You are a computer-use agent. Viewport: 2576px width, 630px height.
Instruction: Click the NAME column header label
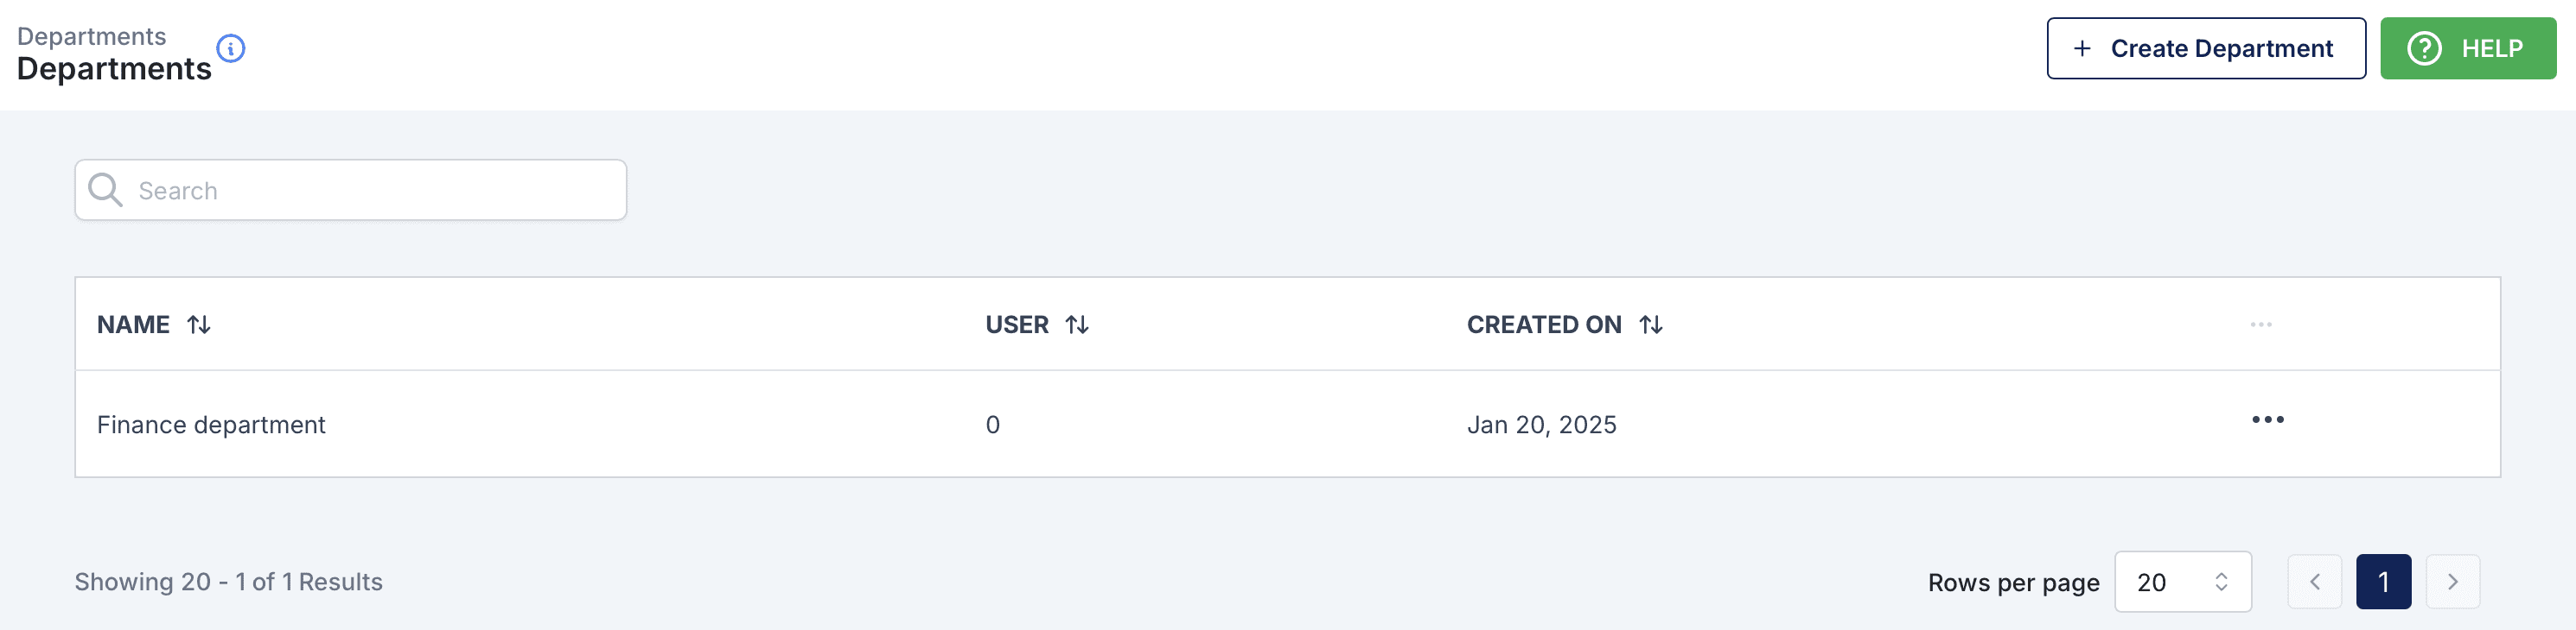point(133,324)
